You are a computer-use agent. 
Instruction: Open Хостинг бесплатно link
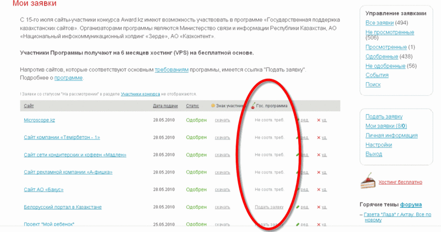click(x=400, y=182)
